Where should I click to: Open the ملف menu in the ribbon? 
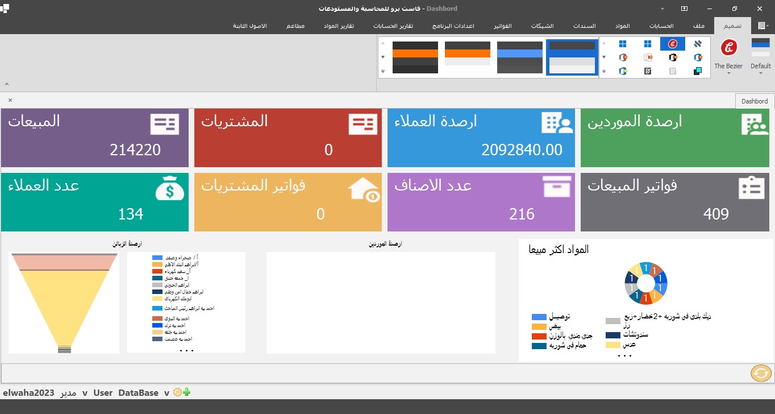(699, 26)
